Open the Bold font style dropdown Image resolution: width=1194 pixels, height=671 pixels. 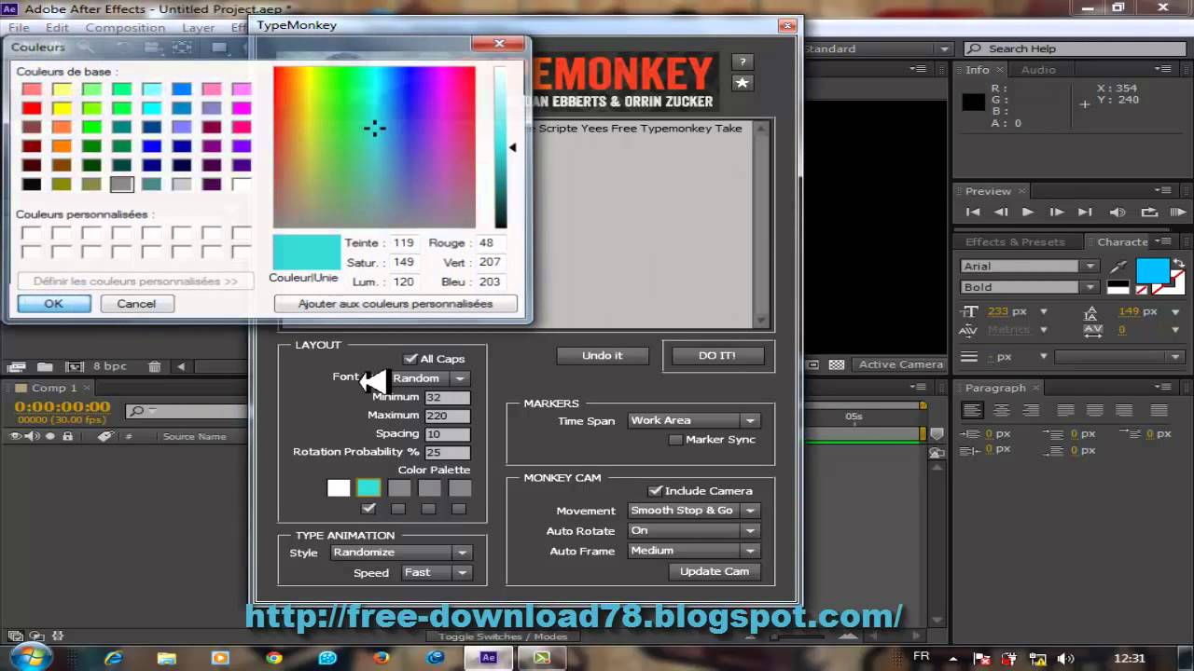click(x=1029, y=287)
